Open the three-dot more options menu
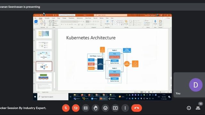Viewport: 205px width, 115px height. click(125, 108)
